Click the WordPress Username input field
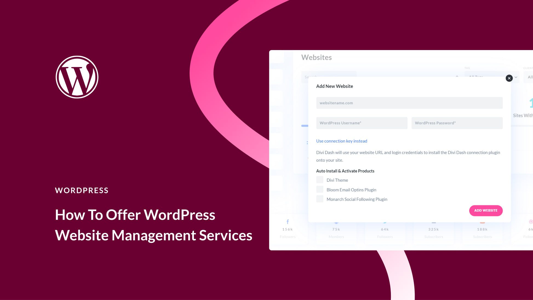Viewport: 533px width, 300px height. pyautogui.click(x=362, y=123)
